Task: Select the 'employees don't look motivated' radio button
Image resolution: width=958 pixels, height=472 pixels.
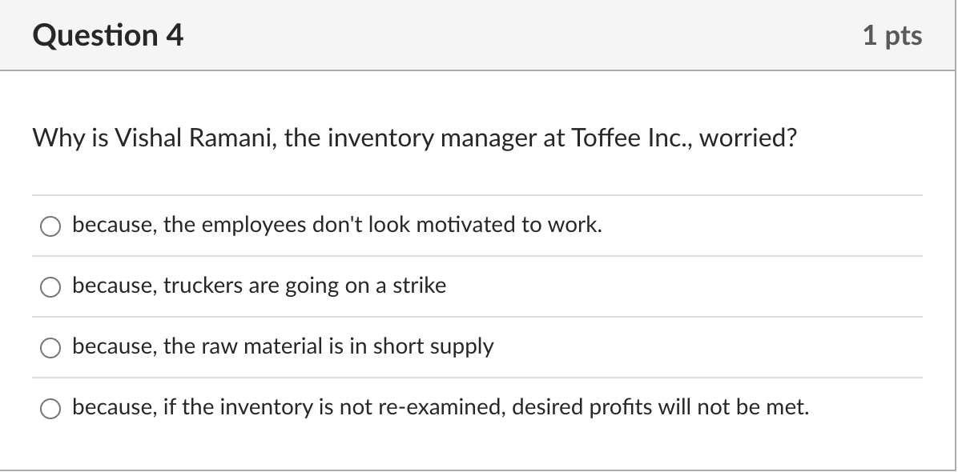Action: 51,226
